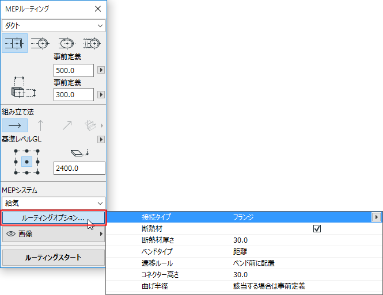
Task: Click the 500.0 width input field
Action: [x=74, y=71]
